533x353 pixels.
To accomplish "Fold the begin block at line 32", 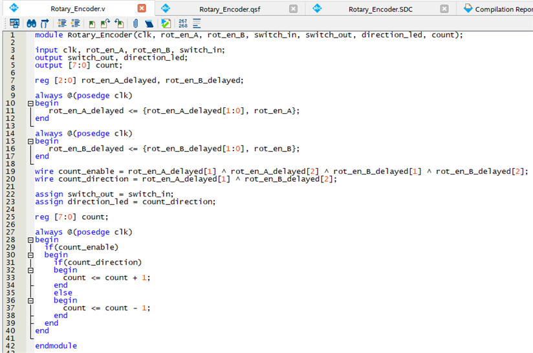I will 30,270.
